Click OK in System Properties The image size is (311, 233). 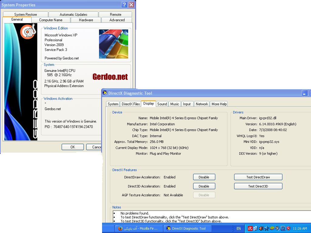(73, 147)
